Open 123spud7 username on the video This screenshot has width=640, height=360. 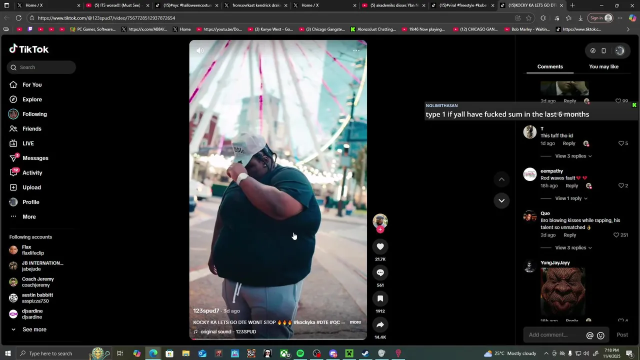206,310
